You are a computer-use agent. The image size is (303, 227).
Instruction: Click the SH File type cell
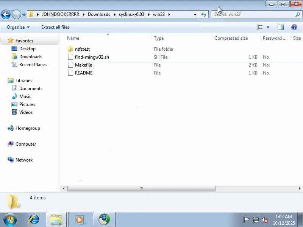click(x=161, y=57)
